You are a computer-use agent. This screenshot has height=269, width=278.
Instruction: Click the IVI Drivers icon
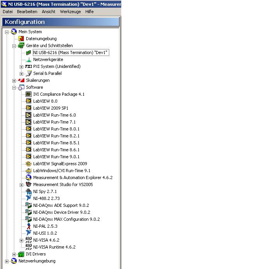pos(21,254)
